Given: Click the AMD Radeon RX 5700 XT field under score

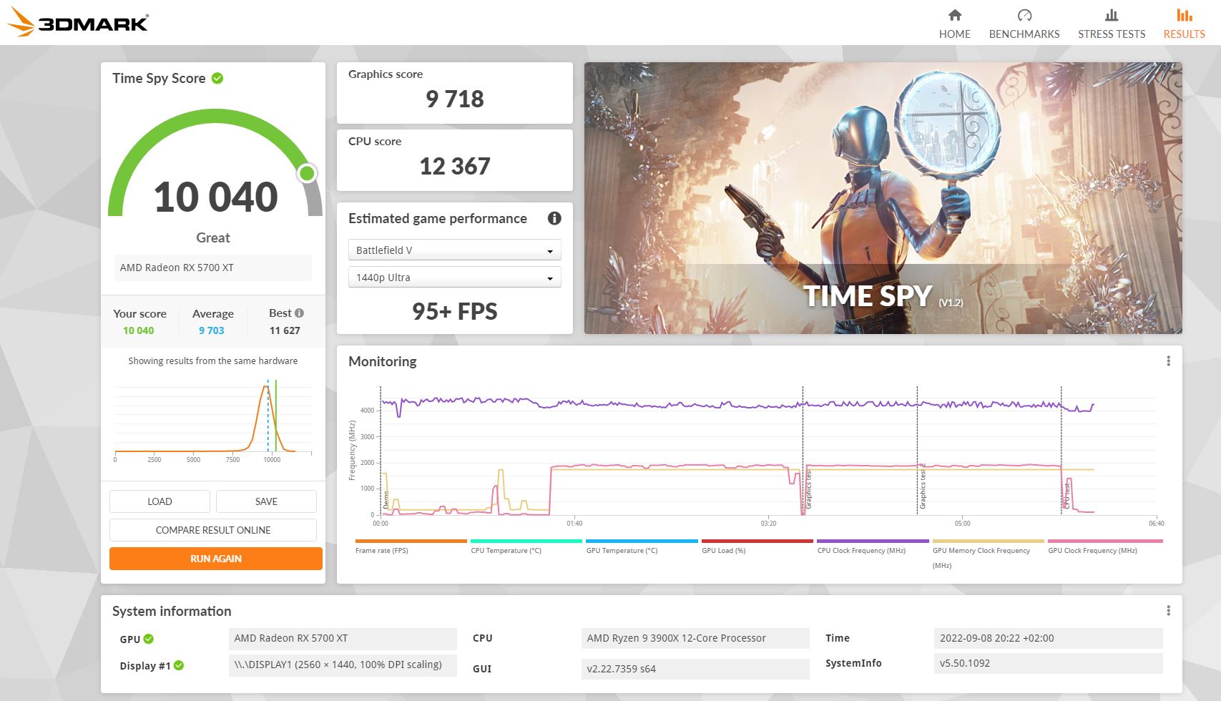Looking at the screenshot, I should click(213, 268).
